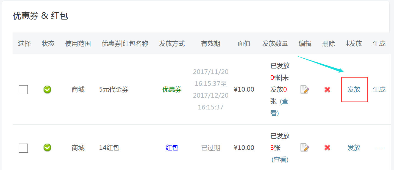Tick the checkbox for 14红包 row

pyautogui.click(x=23, y=148)
